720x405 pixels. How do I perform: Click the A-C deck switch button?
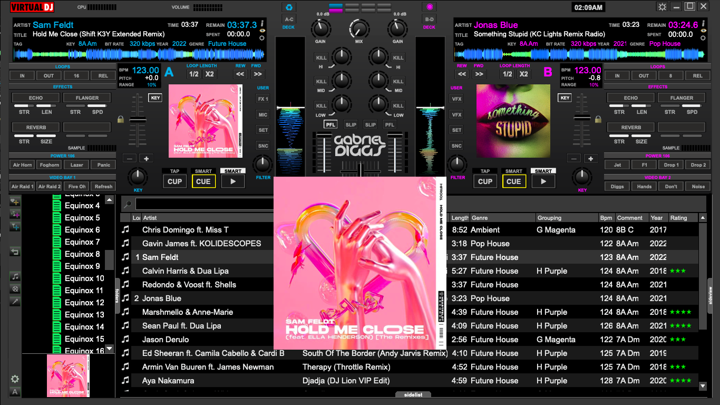(x=289, y=19)
